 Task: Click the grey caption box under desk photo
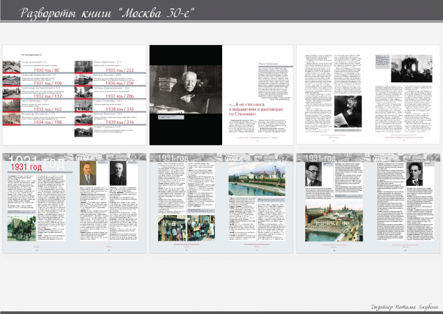pyautogui.click(x=171, y=117)
